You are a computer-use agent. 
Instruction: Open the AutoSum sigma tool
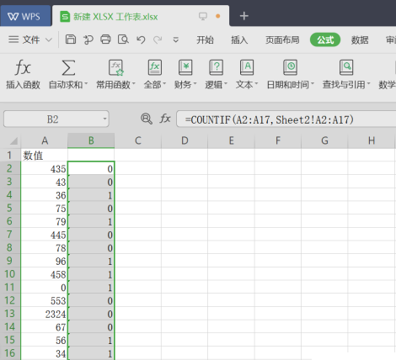pos(68,67)
